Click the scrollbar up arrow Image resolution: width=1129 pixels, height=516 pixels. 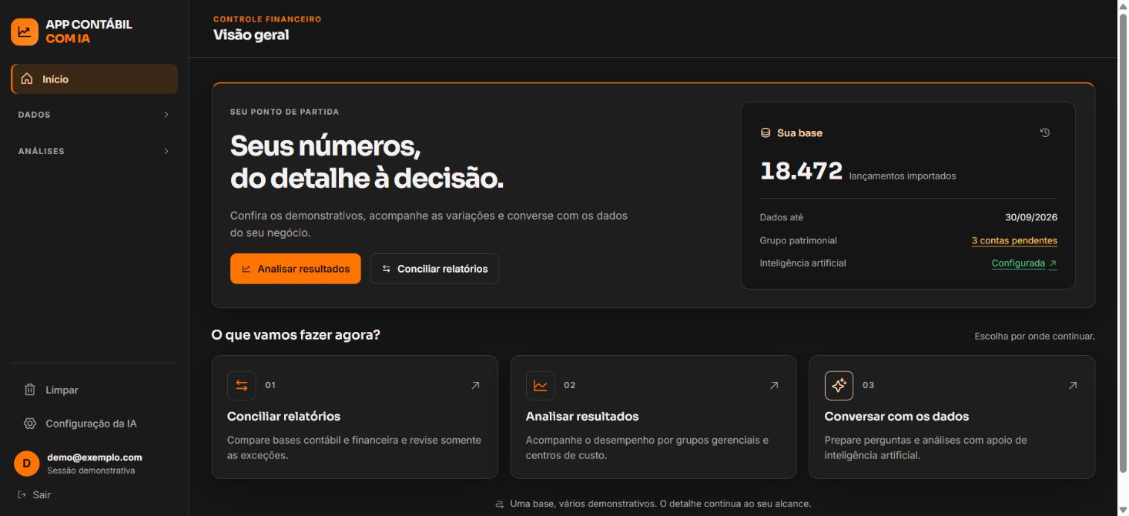pyautogui.click(x=1123, y=6)
